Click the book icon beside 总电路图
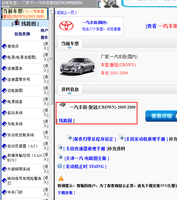 (4, 91)
